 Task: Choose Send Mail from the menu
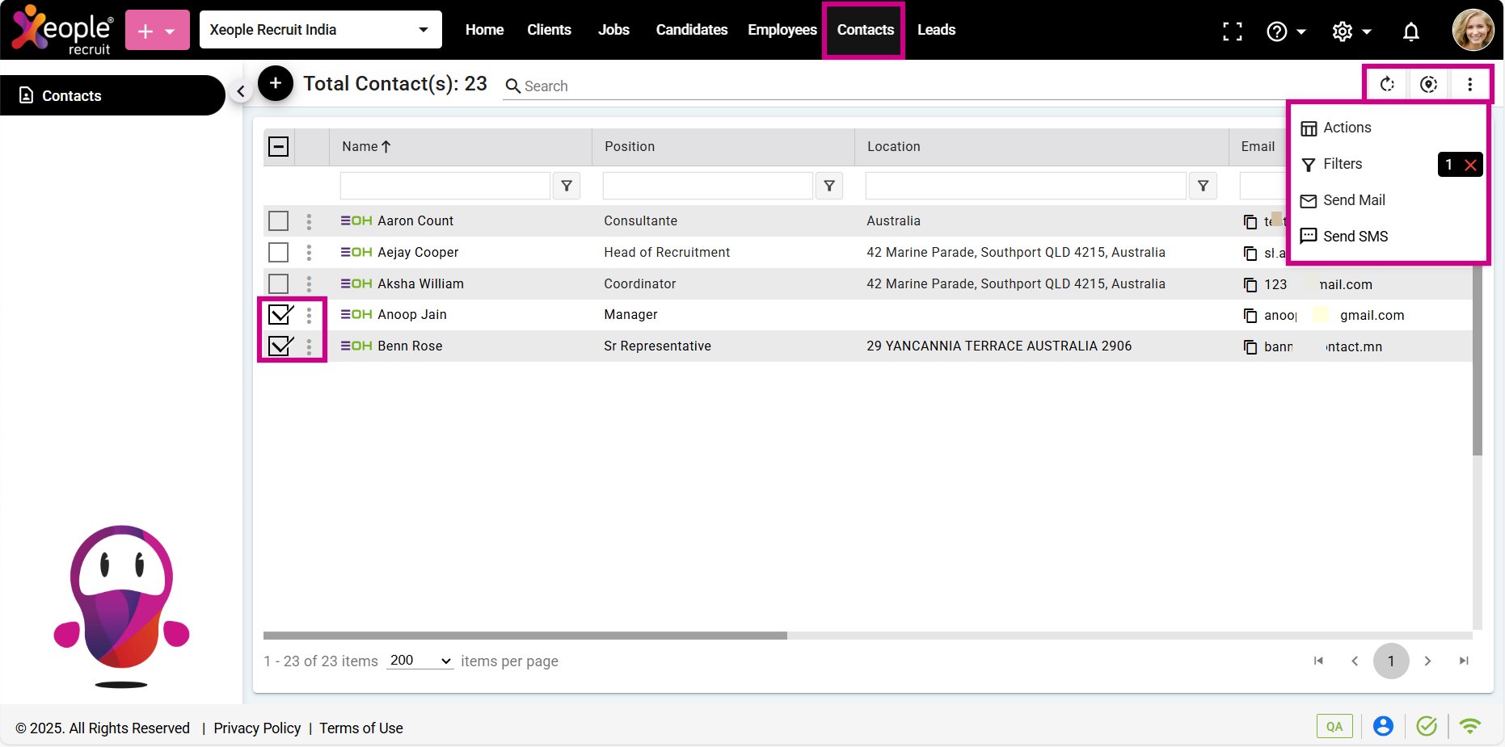(1353, 200)
